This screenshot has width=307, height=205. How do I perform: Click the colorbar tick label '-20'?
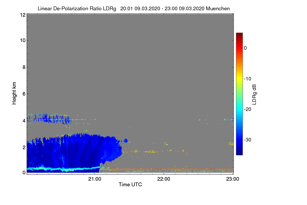point(247,109)
